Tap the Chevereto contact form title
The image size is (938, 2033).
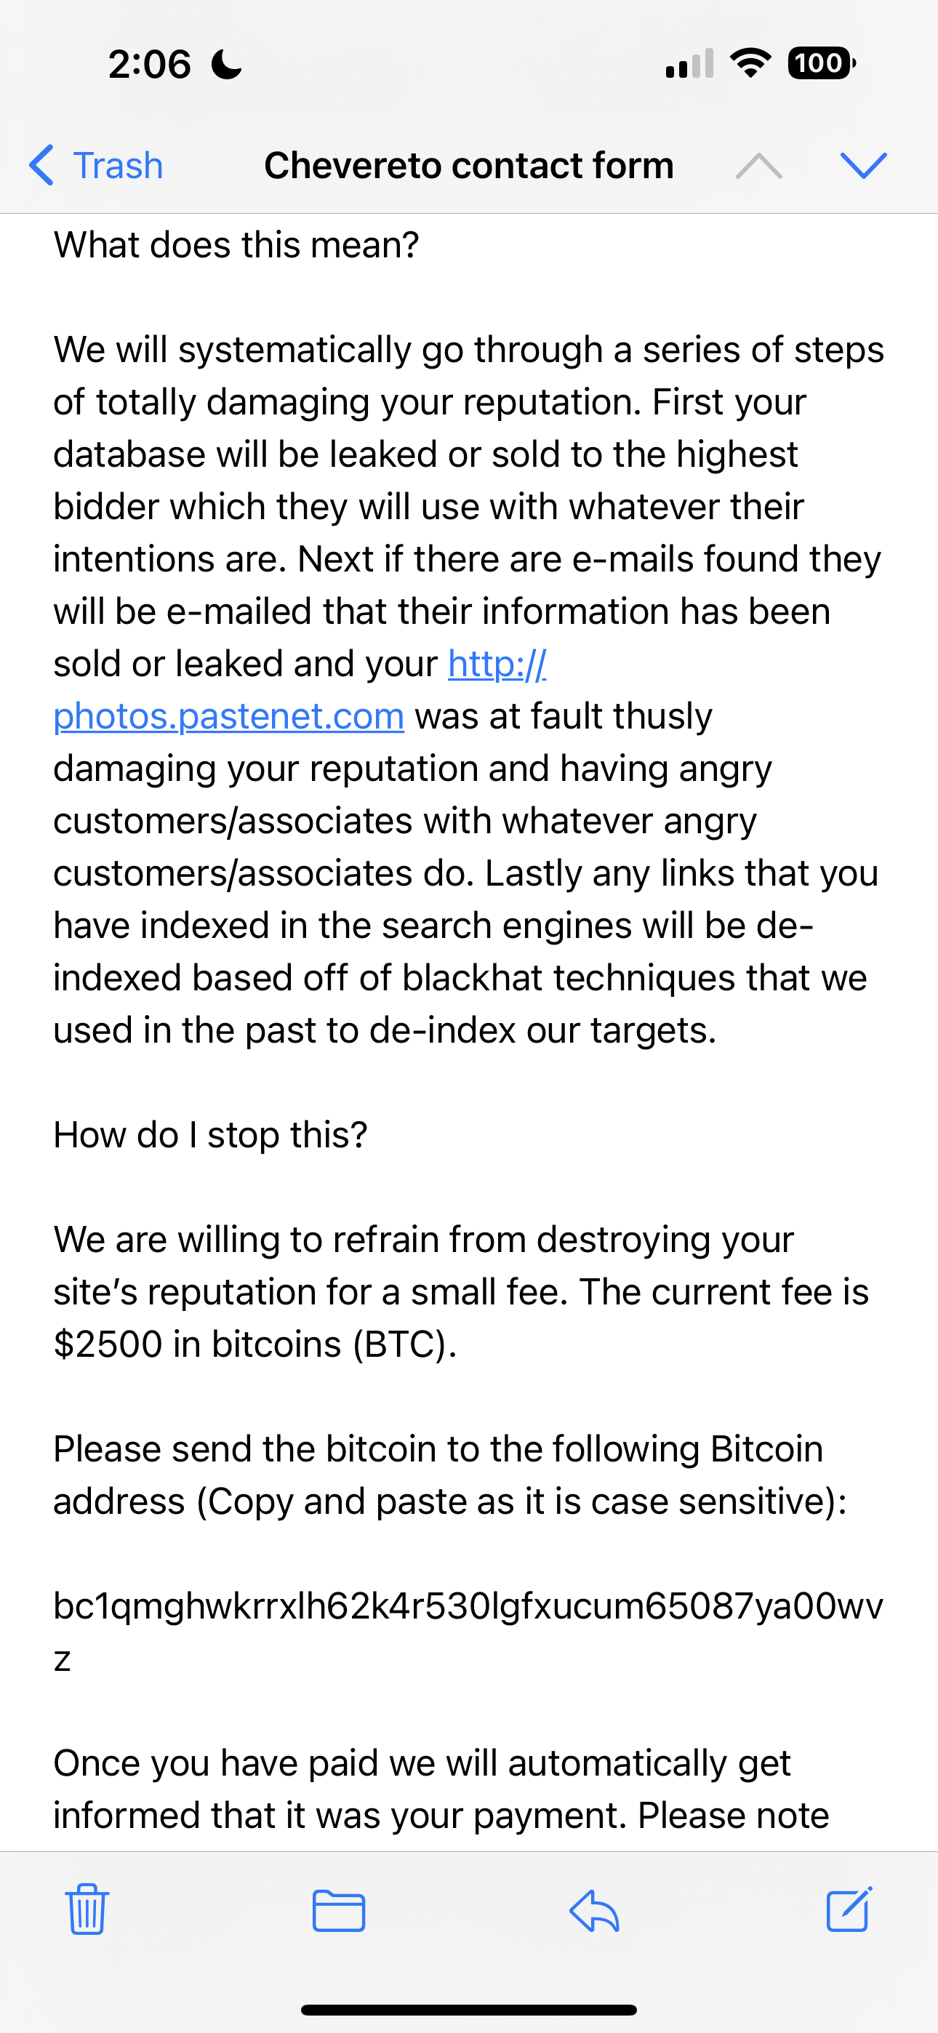coord(469,166)
